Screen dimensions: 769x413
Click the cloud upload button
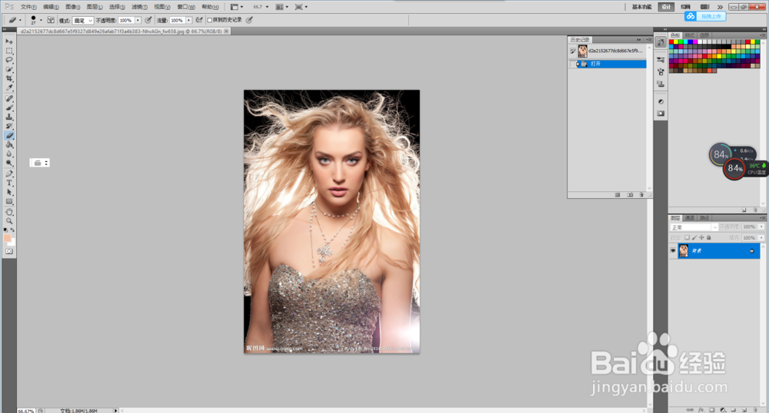(705, 16)
